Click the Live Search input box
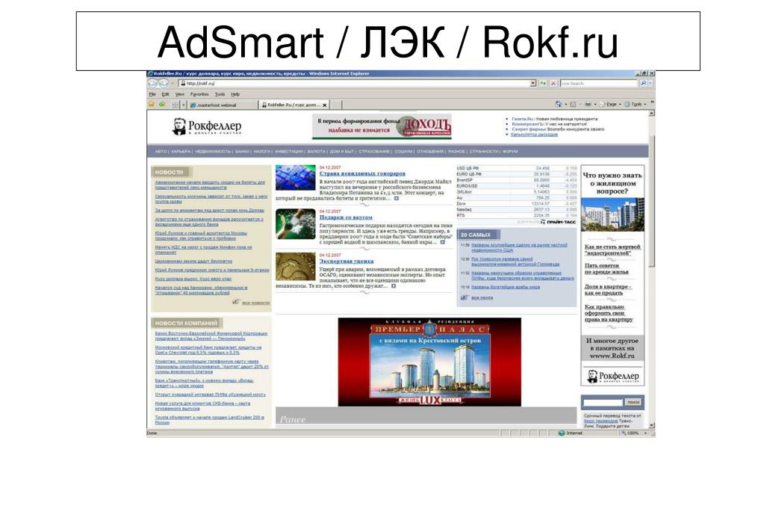The height and width of the screenshot is (529, 764). click(599, 84)
